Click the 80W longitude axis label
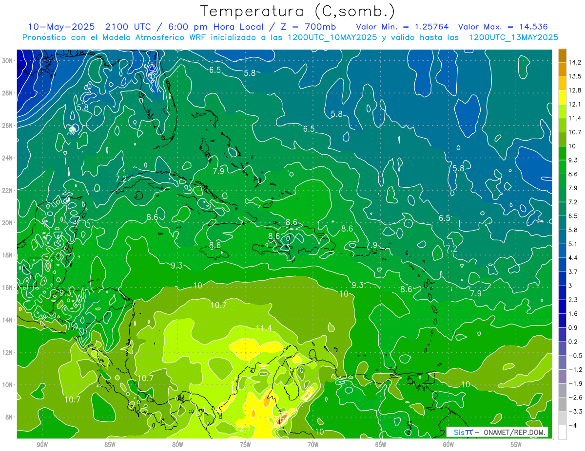 (177, 445)
